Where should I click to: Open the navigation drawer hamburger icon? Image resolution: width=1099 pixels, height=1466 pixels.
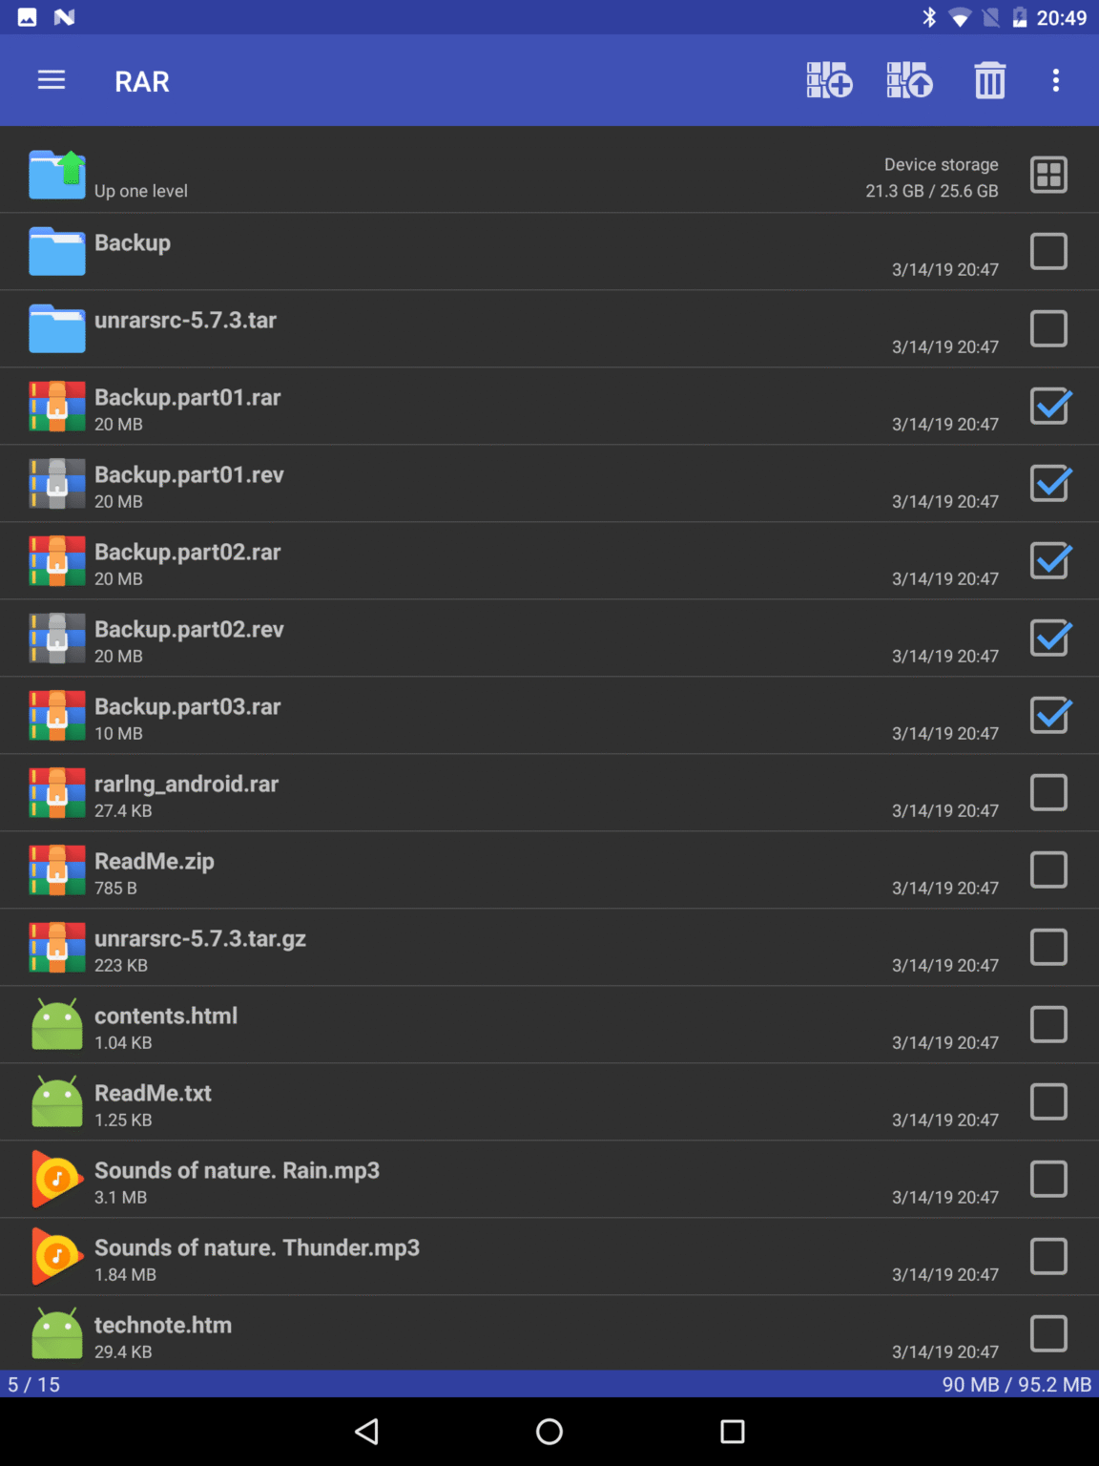(51, 80)
